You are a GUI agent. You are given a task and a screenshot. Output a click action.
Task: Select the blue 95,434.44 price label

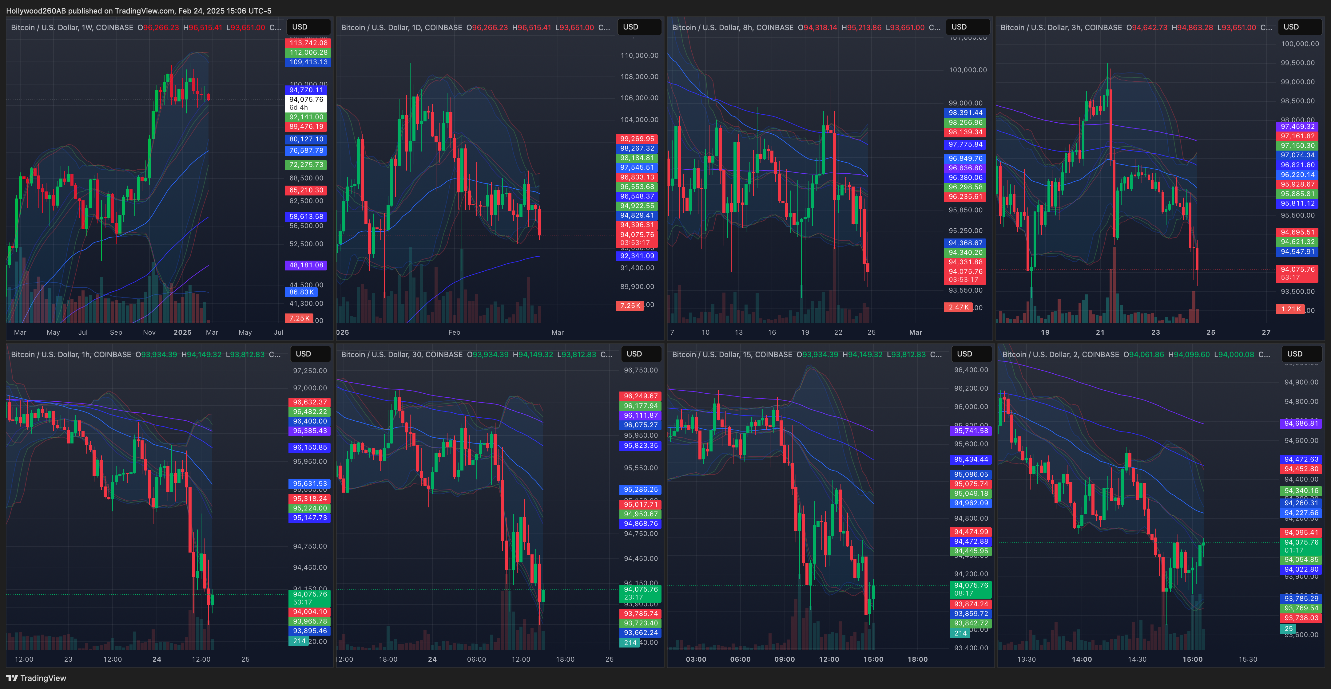pos(971,459)
